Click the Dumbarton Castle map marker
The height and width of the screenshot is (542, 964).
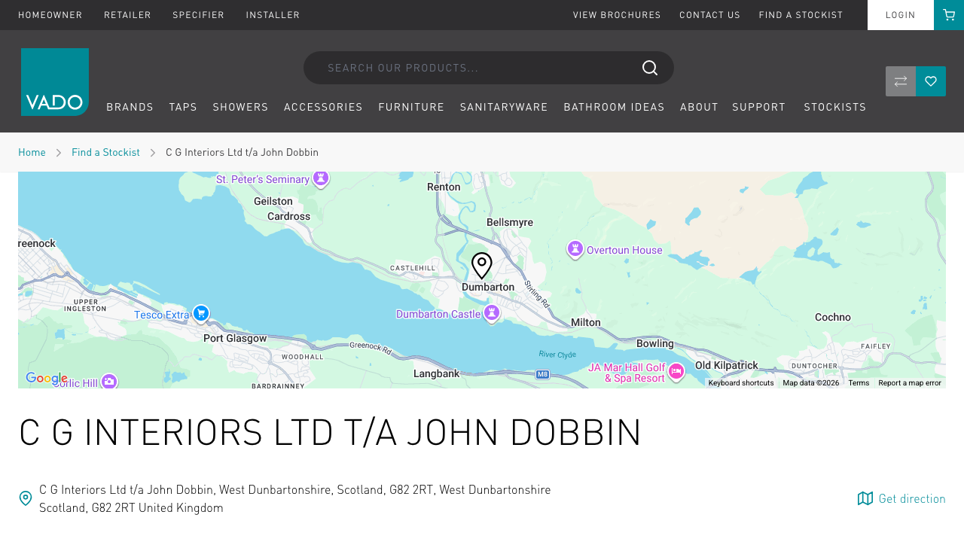coord(492,313)
